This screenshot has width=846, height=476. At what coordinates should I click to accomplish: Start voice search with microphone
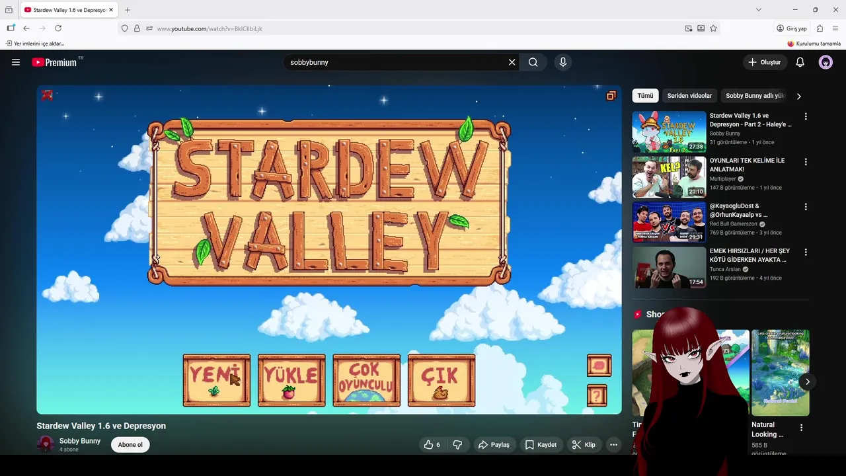pos(563,62)
